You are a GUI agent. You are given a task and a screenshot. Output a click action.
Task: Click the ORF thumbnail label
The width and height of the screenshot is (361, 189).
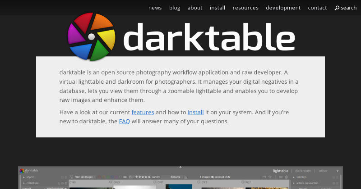click(x=160, y=182)
